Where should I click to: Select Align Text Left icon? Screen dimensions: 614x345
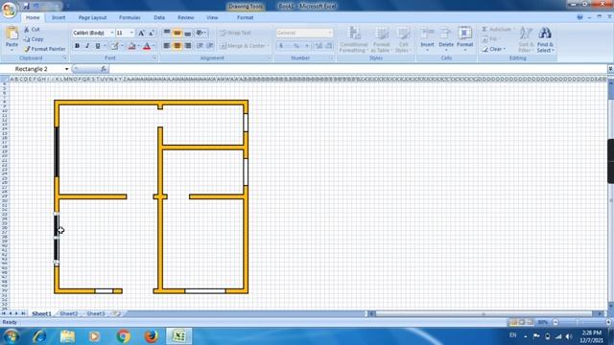pyautogui.click(x=167, y=46)
